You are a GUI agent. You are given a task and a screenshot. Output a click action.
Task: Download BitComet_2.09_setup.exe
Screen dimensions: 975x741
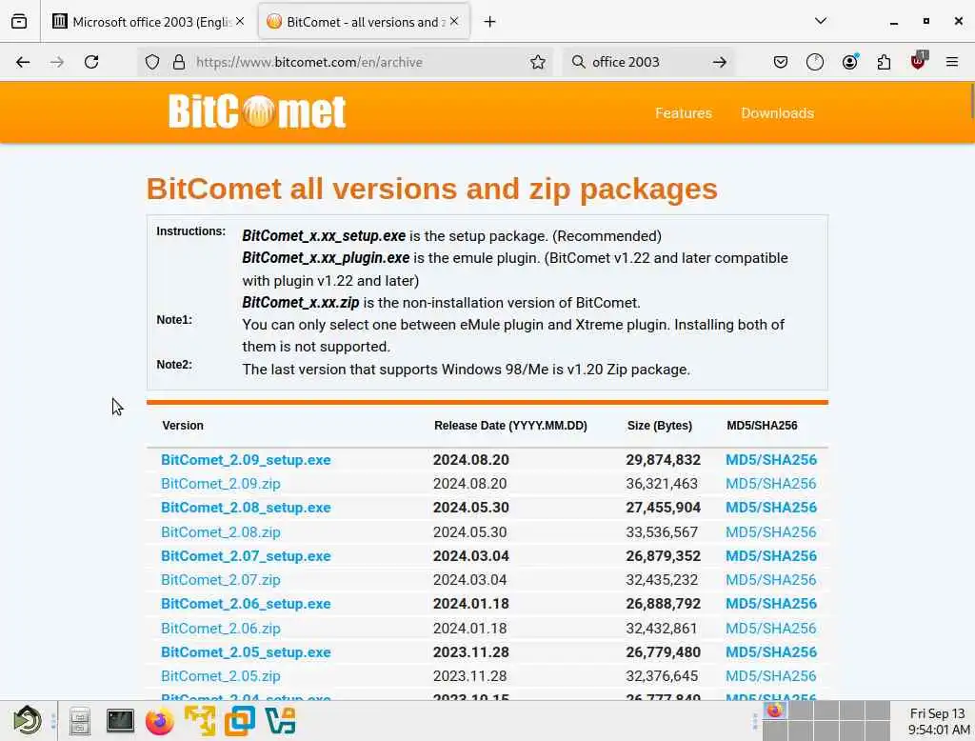tap(246, 460)
